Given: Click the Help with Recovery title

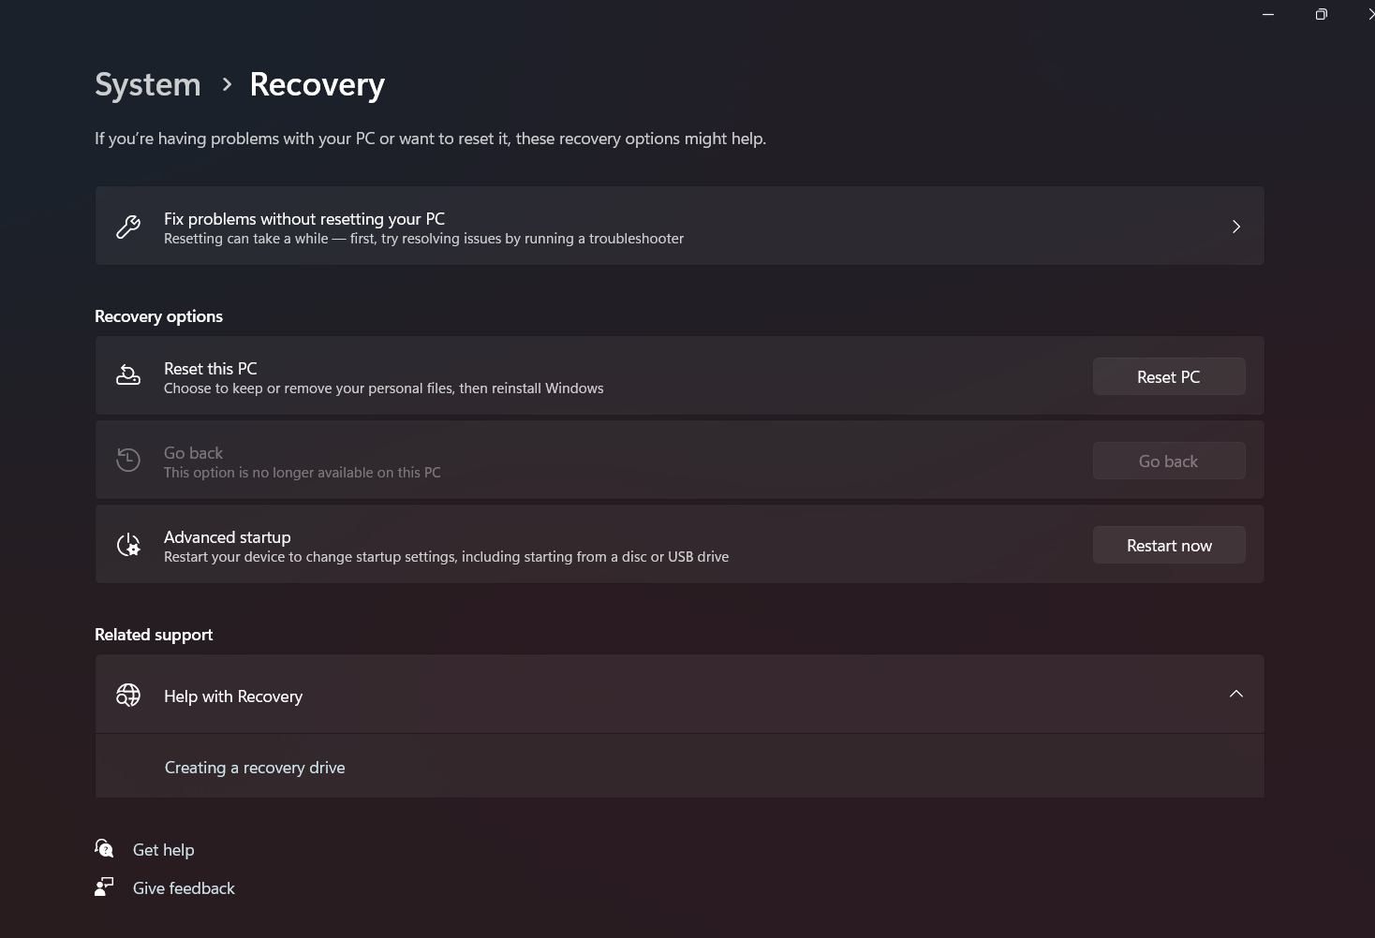Looking at the screenshot, I should pos(233,696).
